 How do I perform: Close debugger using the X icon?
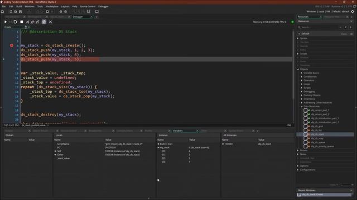pos(51,22)
